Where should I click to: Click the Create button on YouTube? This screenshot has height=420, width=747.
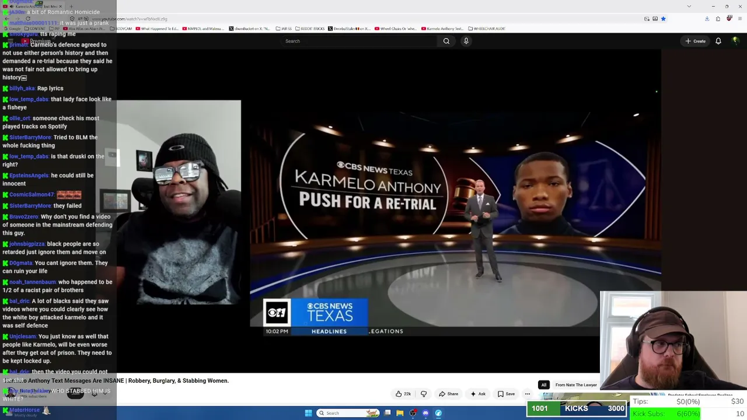pos(696,41)
